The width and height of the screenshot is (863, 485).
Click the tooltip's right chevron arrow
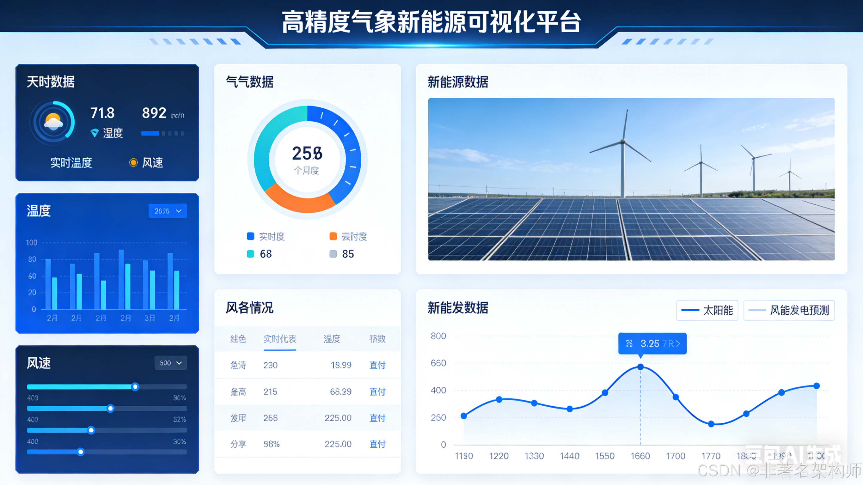pos(678,344)
